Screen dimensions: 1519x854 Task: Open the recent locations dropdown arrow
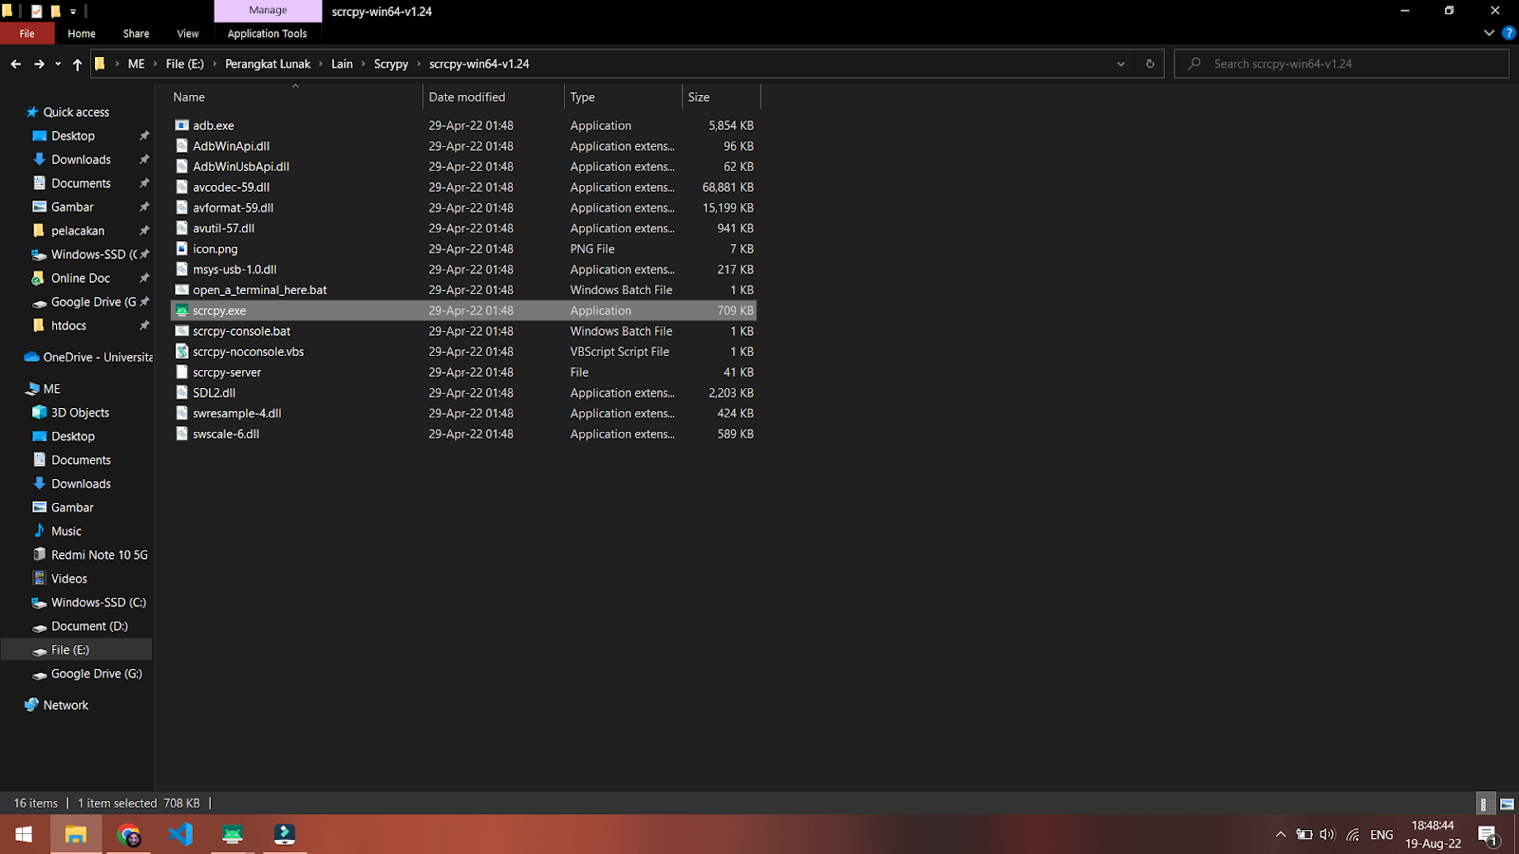tap(58, 64)
